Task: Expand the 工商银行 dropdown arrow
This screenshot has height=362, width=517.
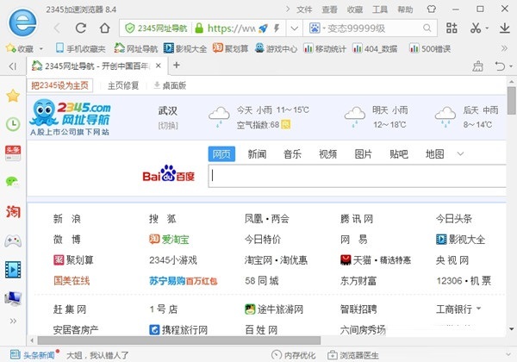Action: tap(479, 309)
